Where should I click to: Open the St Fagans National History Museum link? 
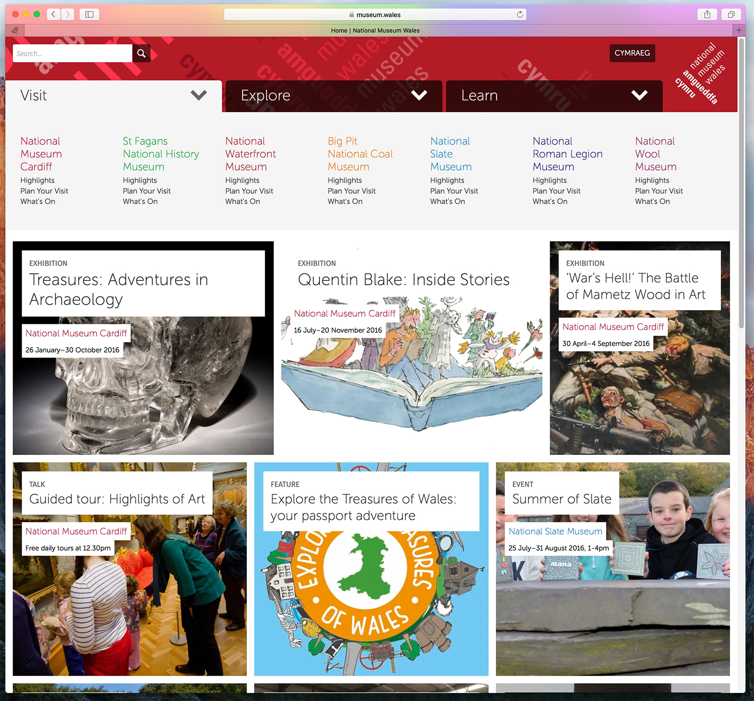pos(161,154)
